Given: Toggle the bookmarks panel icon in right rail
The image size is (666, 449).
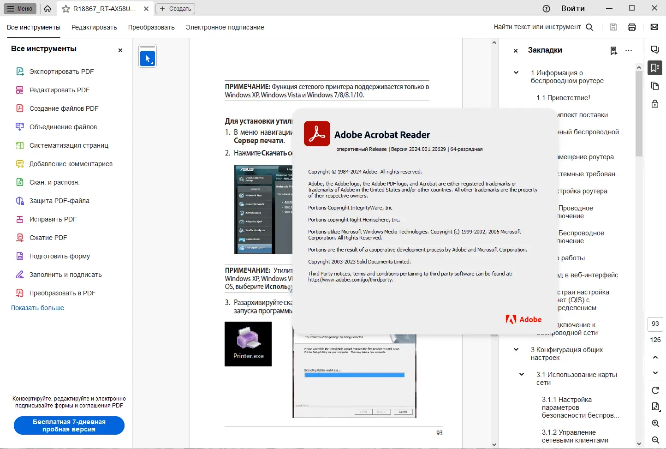Looking at the screenshot, I should [655, 68].
